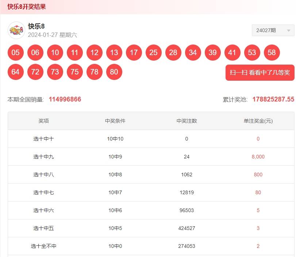The image size is (296, 257).
Task: Select the red number ball 64
Action: (x=15, y=72)
